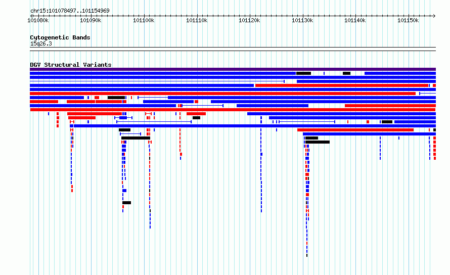Select black segment at 101130k in second DGV row

[304, 73]
